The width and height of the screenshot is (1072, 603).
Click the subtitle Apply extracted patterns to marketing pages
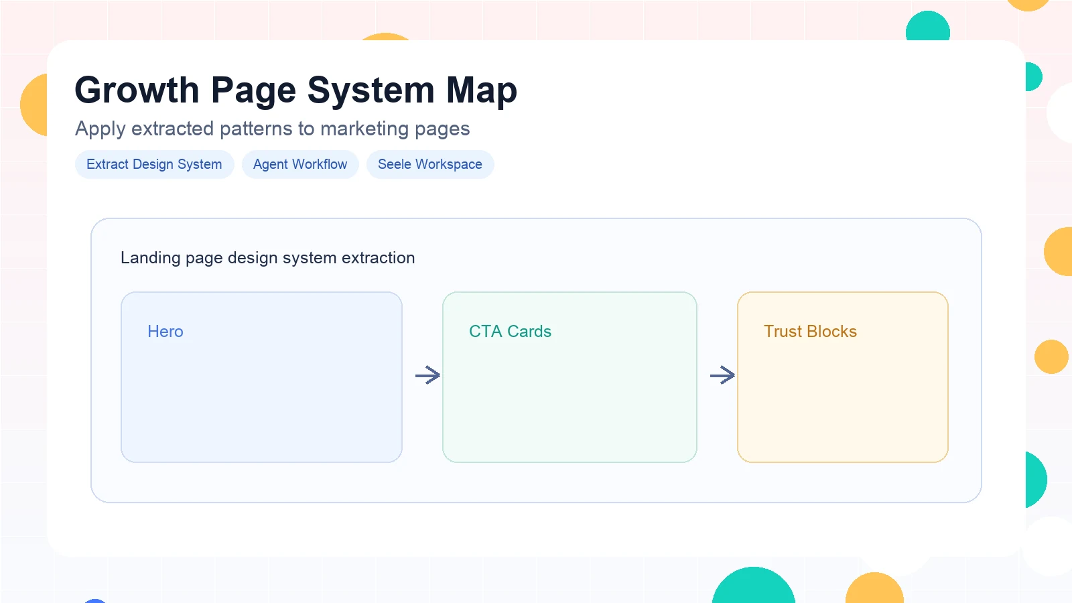[x=272, y=129]
